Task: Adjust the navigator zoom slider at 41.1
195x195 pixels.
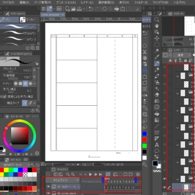Action: point(173,39)
